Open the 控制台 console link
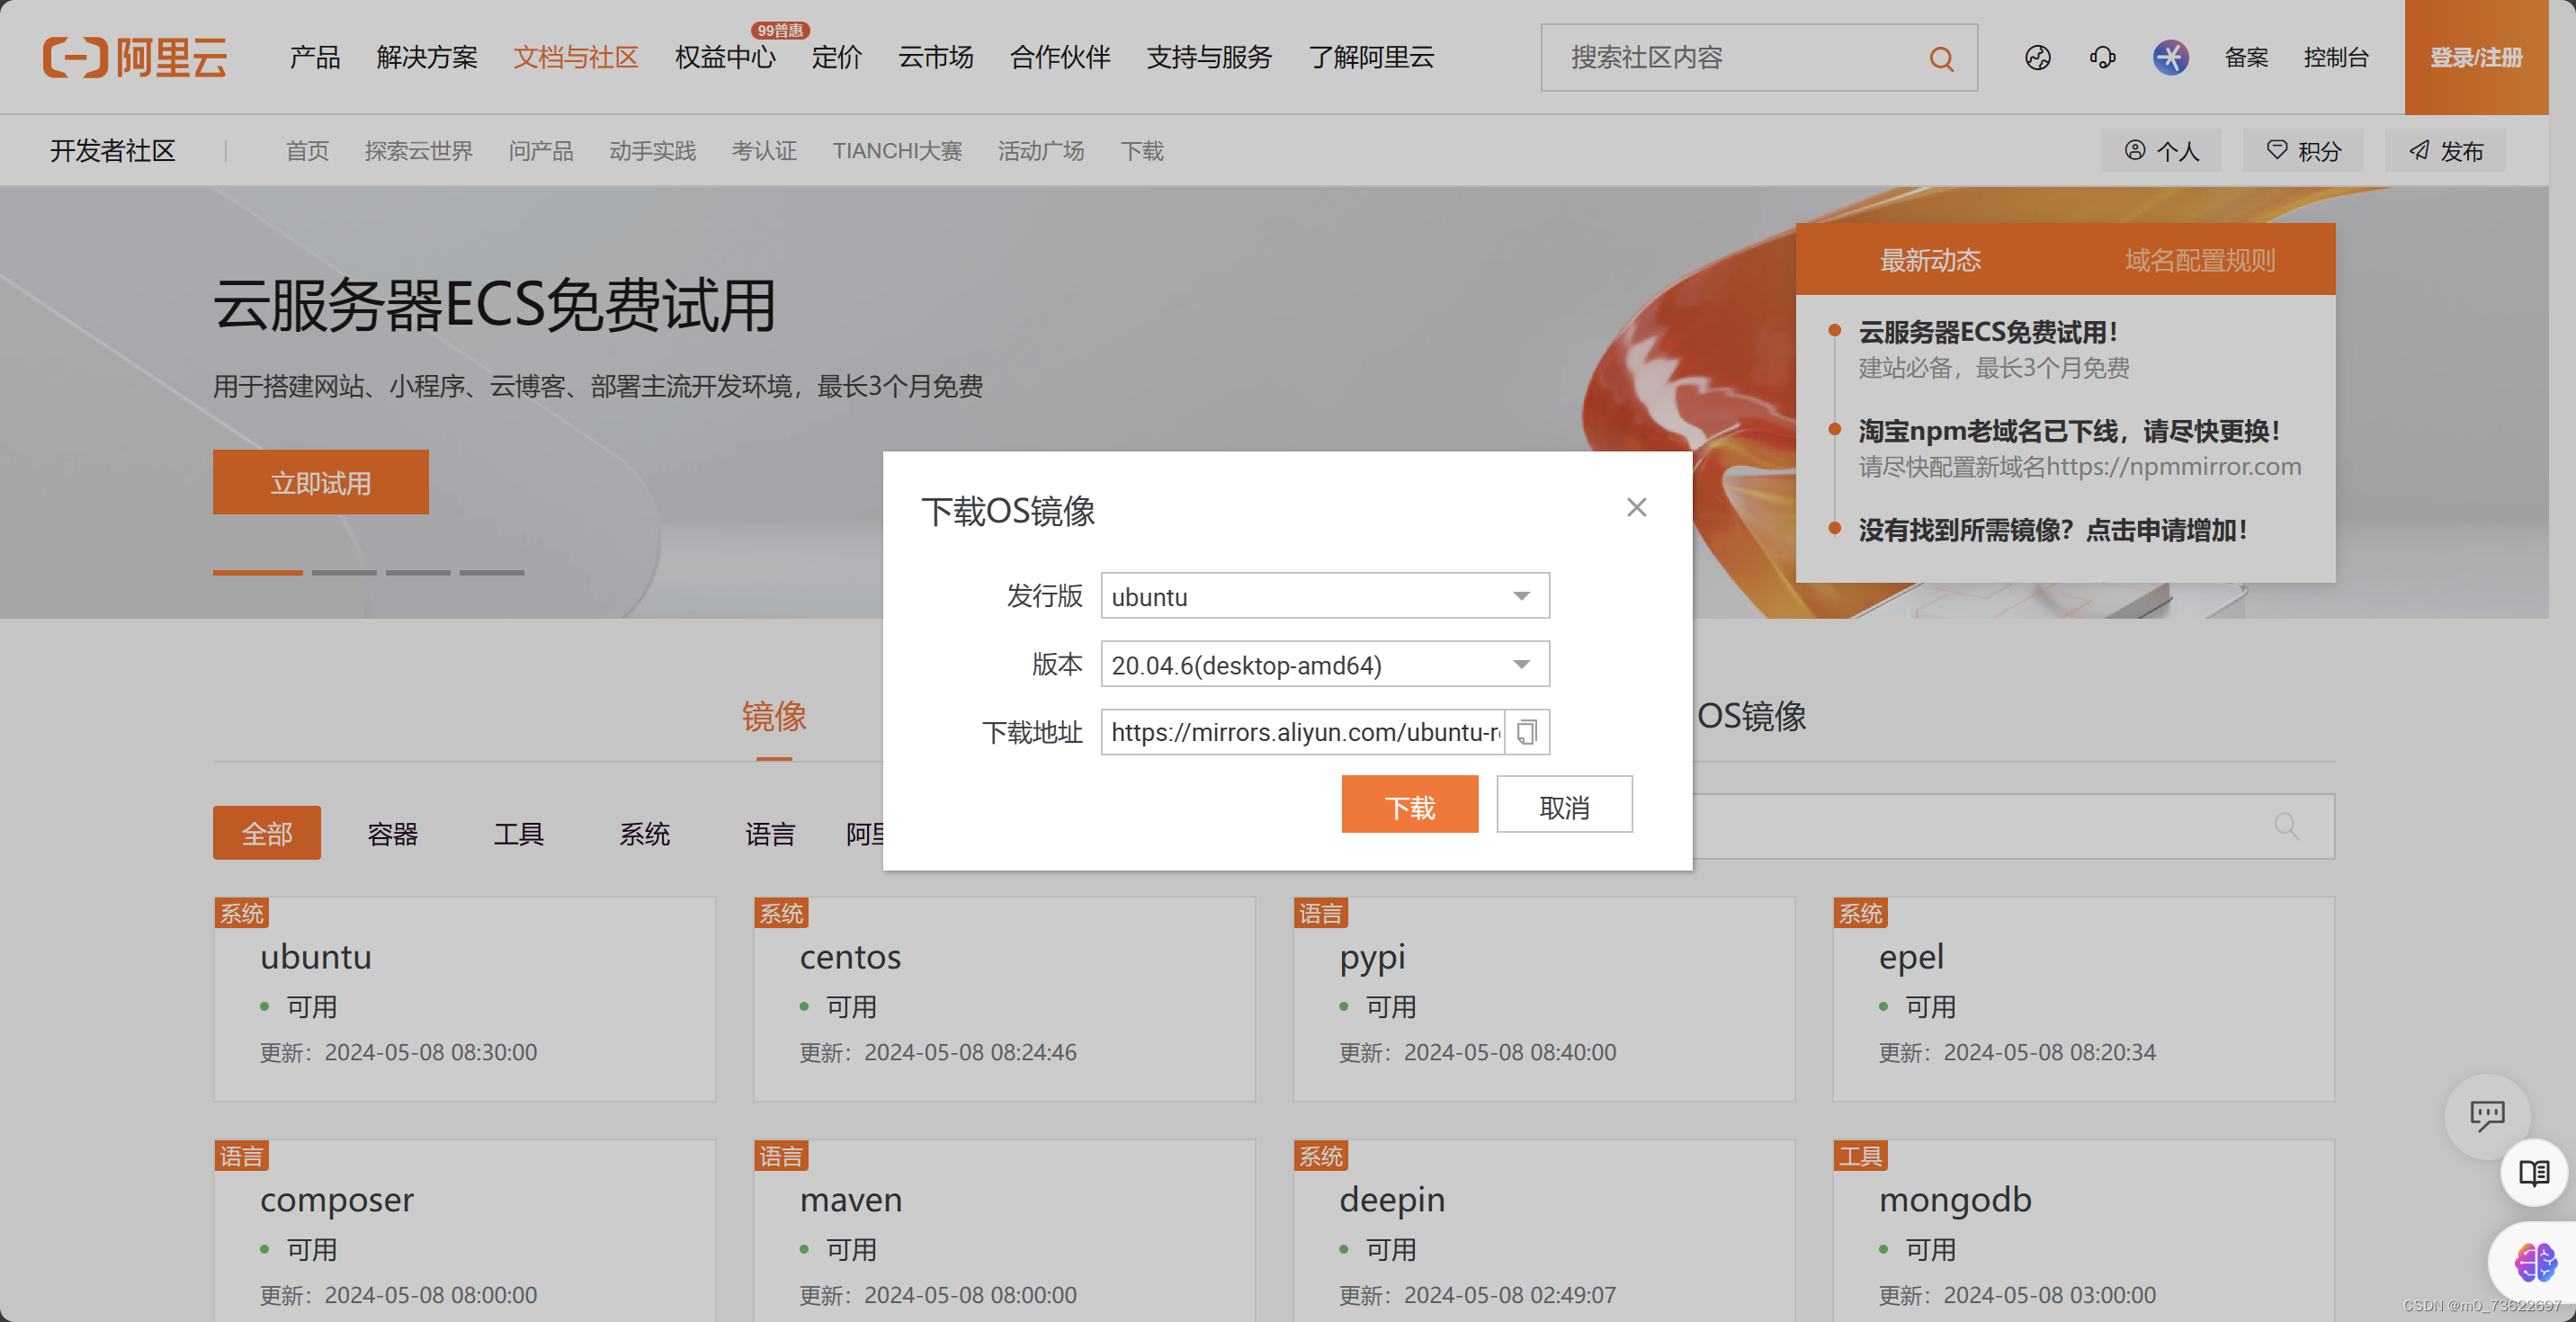 pos(2336,58)
